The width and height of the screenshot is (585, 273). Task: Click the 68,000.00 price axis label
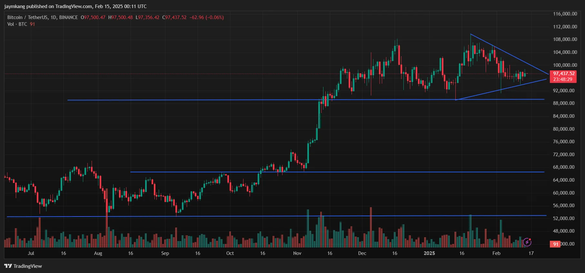[564, 167]
